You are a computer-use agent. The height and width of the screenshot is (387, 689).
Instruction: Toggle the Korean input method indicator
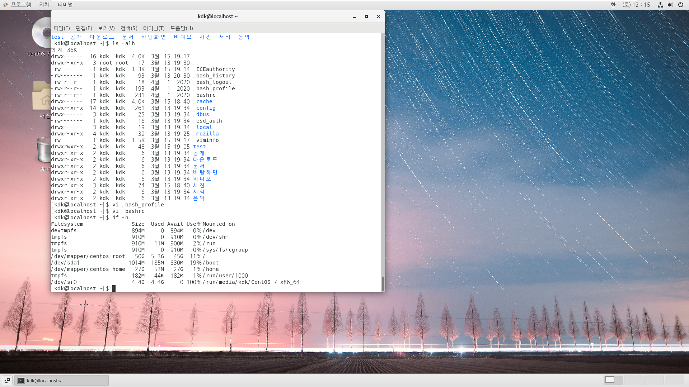pos(613,5)
